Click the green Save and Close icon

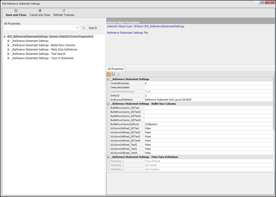(16, 10)
